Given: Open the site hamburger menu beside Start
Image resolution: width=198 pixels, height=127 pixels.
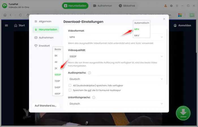Looking at the screenshot, I should pos(6,25).
